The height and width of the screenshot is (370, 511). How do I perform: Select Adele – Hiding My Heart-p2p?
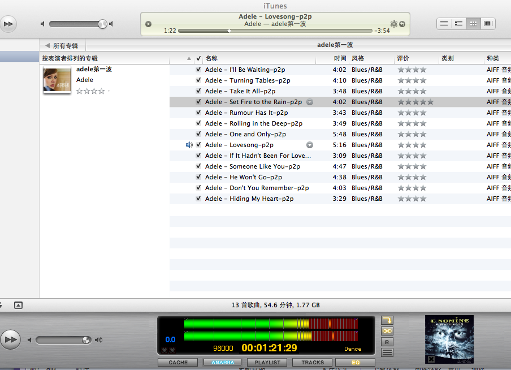[249, 199]
